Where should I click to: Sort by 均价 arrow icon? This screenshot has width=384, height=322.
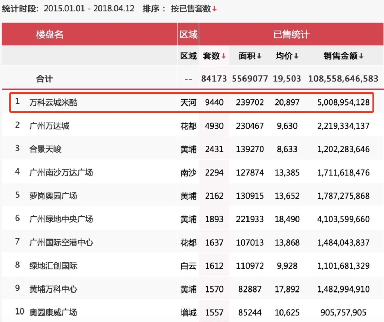point(296,56)
